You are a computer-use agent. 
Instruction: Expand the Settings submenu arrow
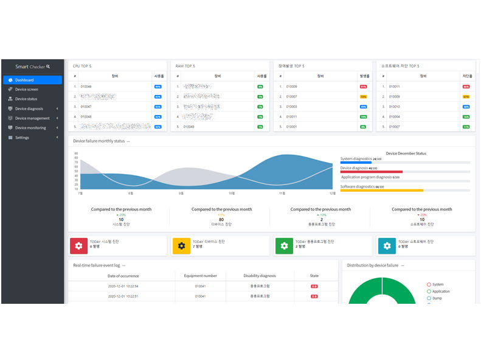[57, 138]
